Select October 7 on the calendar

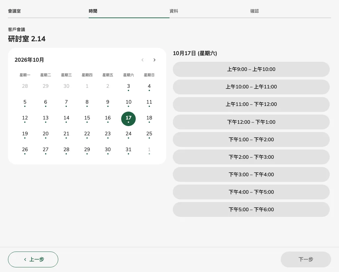[x=66, y=103]
